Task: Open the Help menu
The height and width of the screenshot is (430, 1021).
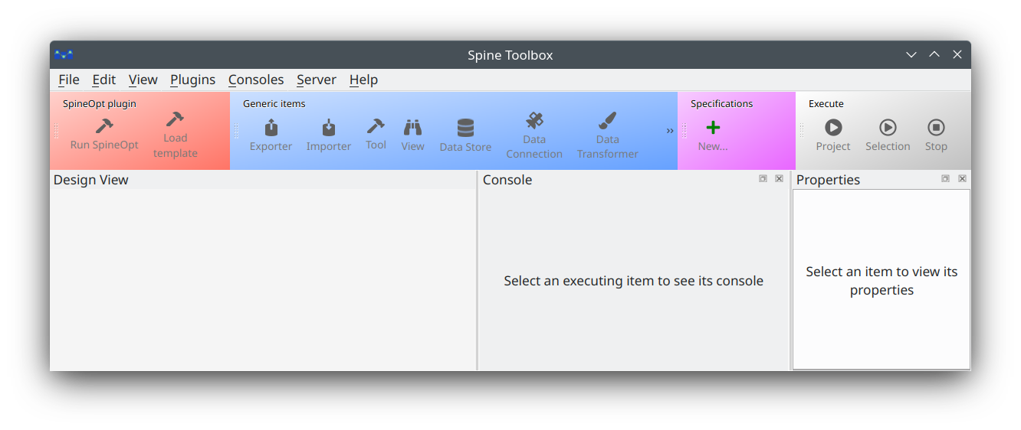Action: (x=363, y=80)
